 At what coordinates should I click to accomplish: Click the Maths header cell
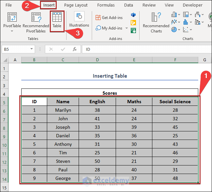click(x=134, y=102)
